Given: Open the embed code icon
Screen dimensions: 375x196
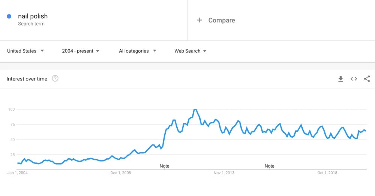Looking at the screenshot, I should (x=354, y=79).
